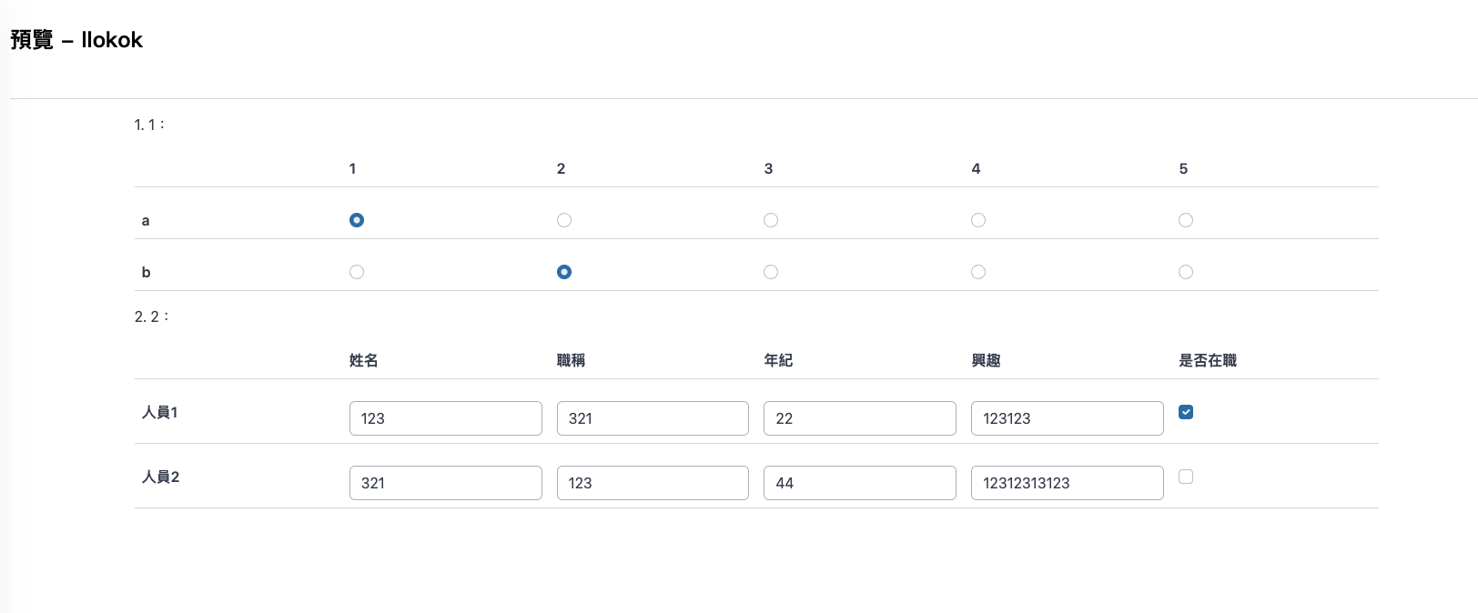Focus the 職稱 field for 人員1
This screenshot has width=1478, height=613.
[653, 418]
